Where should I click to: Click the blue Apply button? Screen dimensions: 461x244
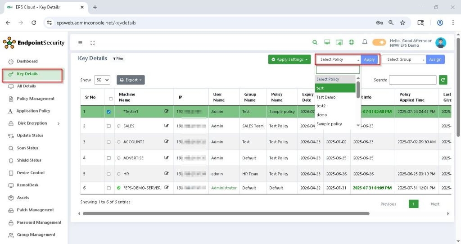tap(369, 59)
